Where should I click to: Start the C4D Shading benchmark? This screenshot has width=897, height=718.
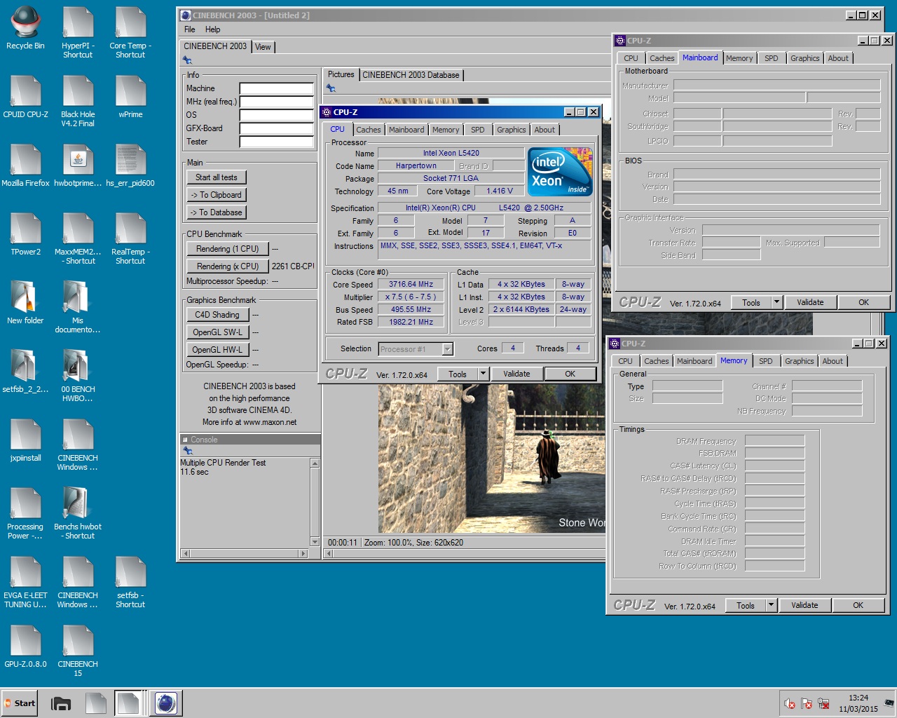(x=217, y=315)
